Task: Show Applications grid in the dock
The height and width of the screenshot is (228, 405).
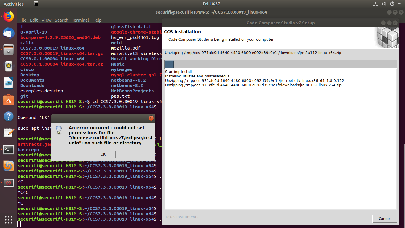Action: 9,219
